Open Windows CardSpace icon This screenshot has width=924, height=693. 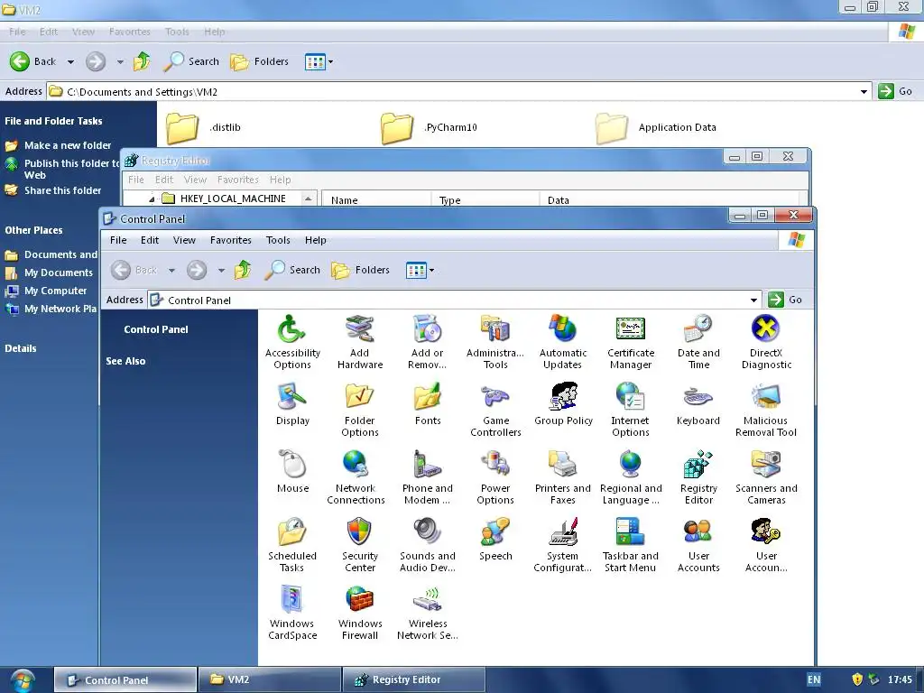coord(292,613)
